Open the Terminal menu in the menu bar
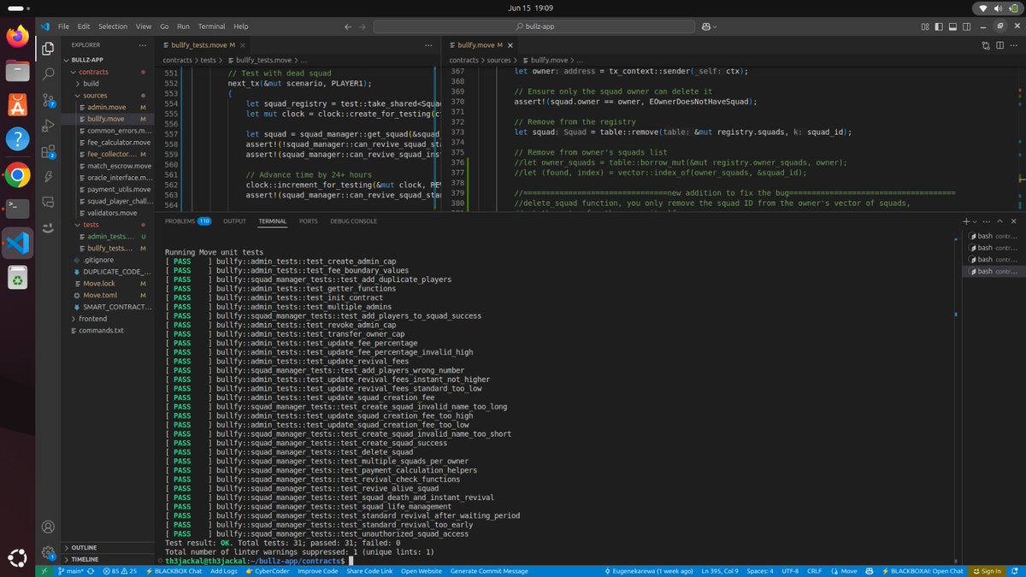 point(212,26)
